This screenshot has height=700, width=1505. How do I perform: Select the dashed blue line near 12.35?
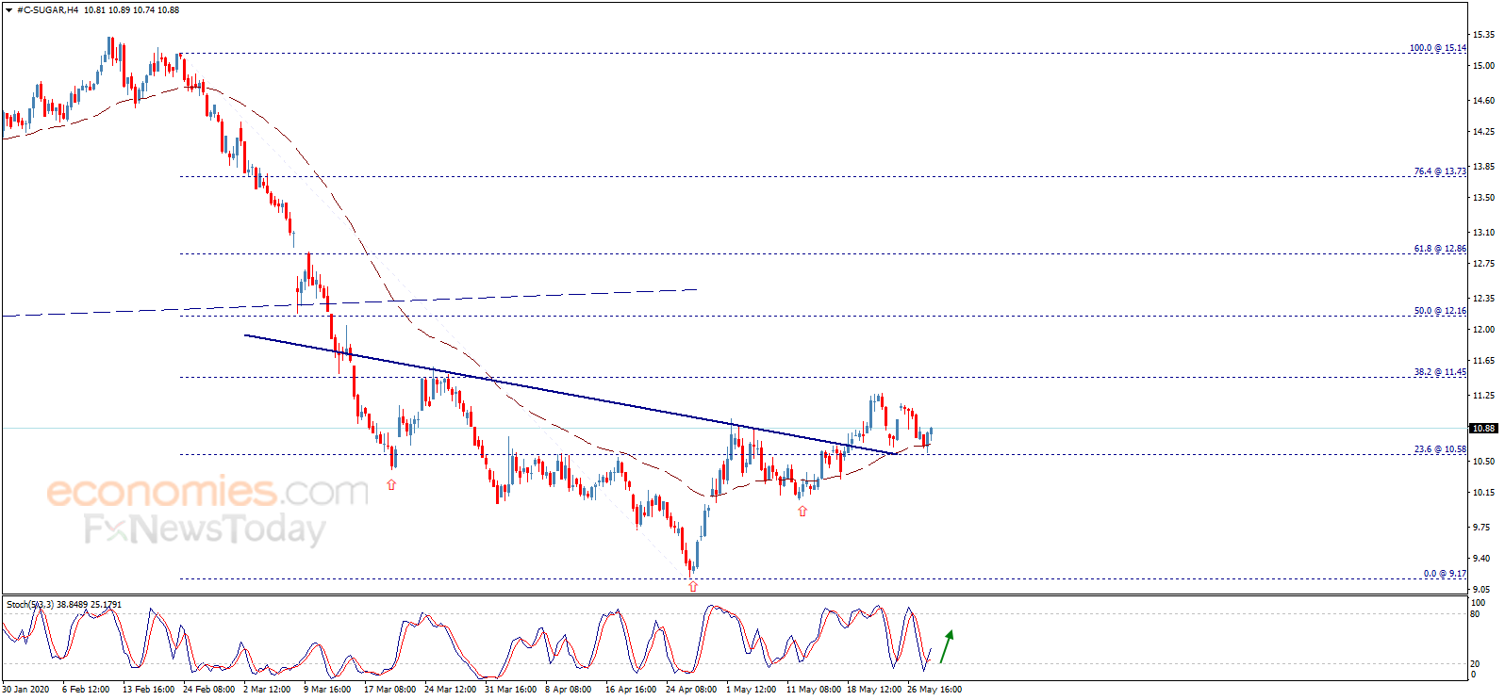pos(349,302)
